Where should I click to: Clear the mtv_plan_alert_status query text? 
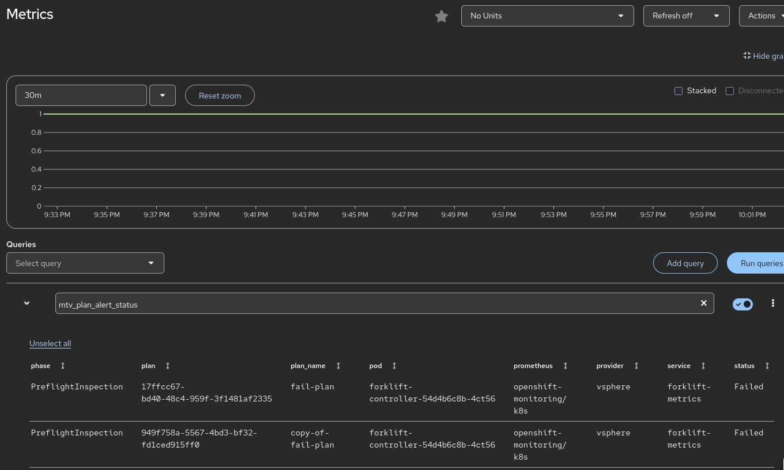(x=703, y=303)
